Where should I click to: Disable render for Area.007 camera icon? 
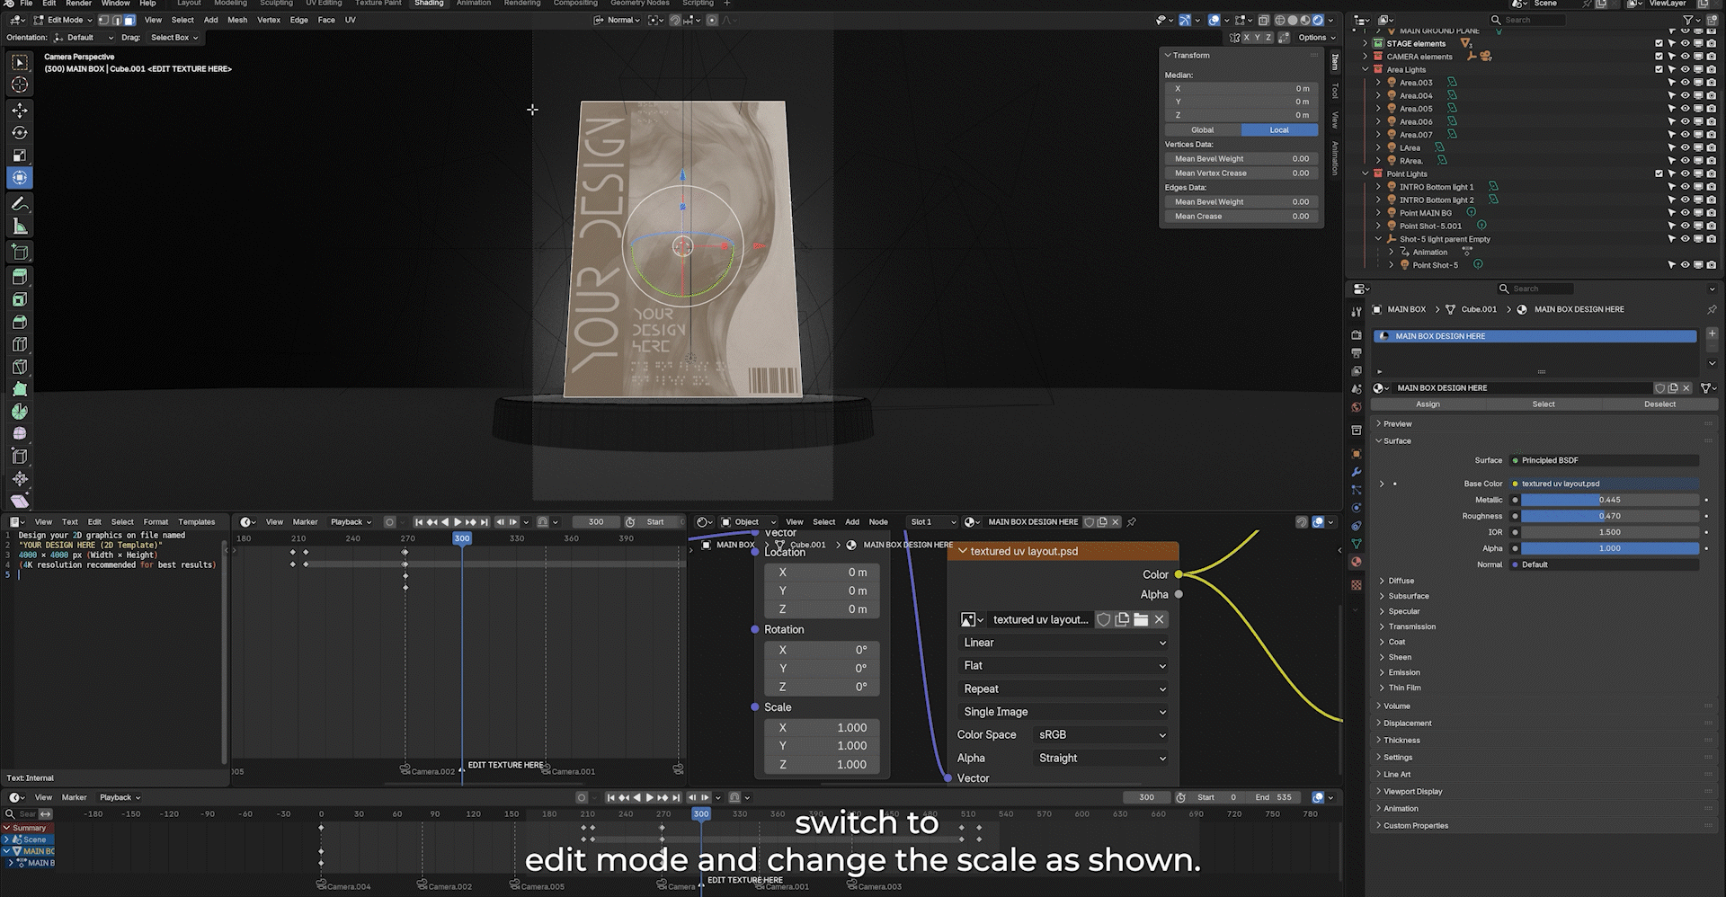(x=1712, y=135)
